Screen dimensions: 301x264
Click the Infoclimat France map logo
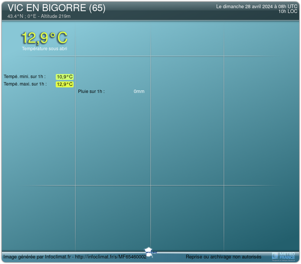click(150, 251)
